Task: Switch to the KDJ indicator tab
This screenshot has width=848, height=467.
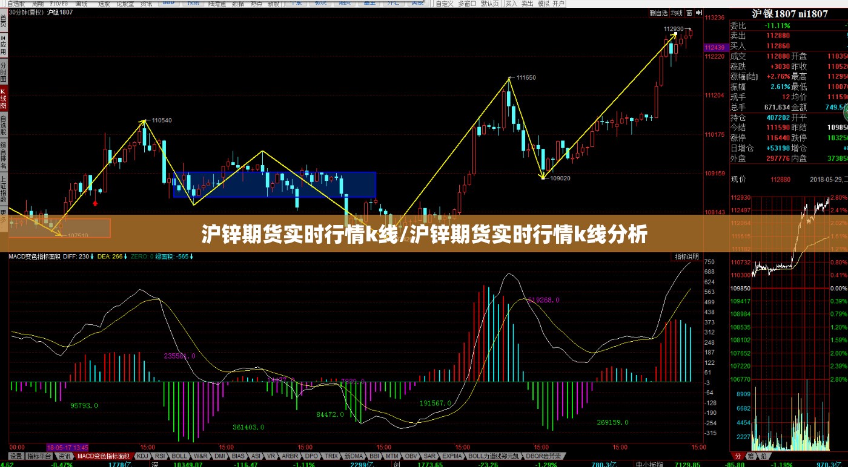Action: (x=142, y=456)
